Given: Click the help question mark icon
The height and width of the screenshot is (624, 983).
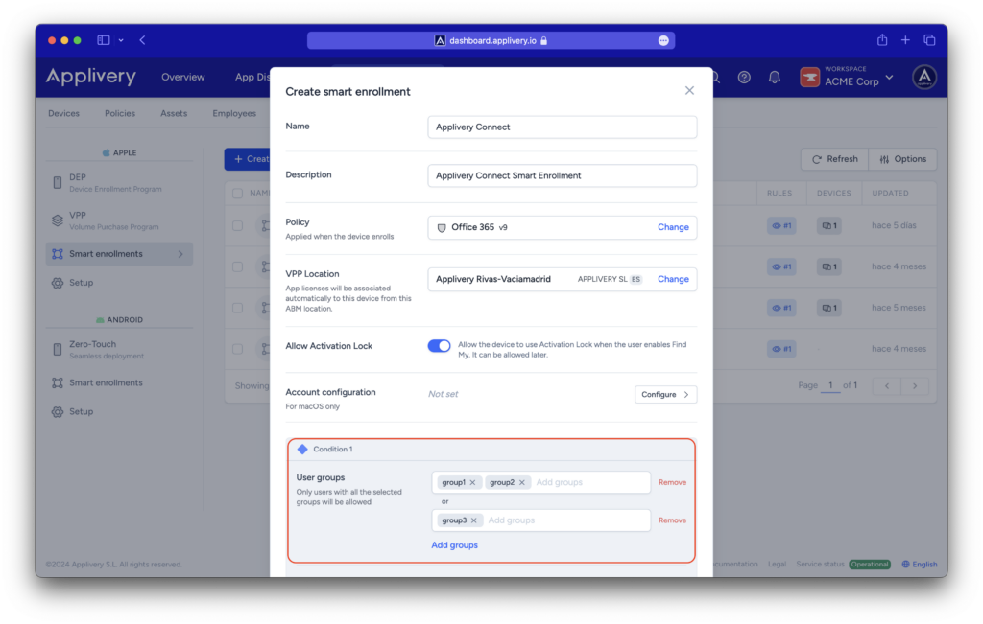Looking at the screenshot, I should point(744,77).
